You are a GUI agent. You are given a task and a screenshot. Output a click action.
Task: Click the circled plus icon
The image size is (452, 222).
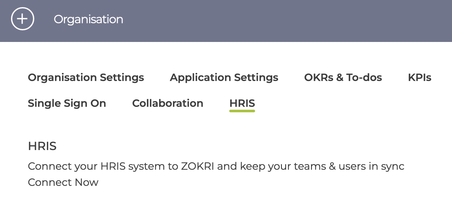23,19
